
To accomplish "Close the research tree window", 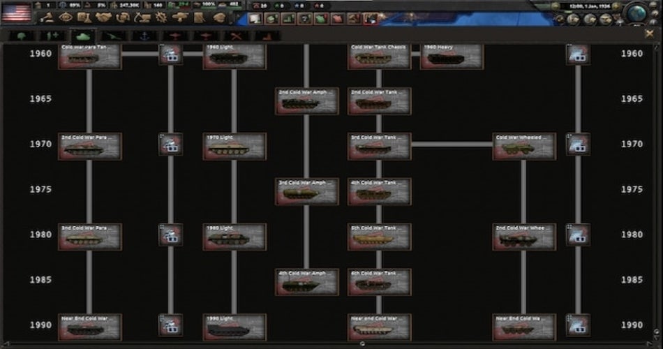I will click(x=650, y=32).
